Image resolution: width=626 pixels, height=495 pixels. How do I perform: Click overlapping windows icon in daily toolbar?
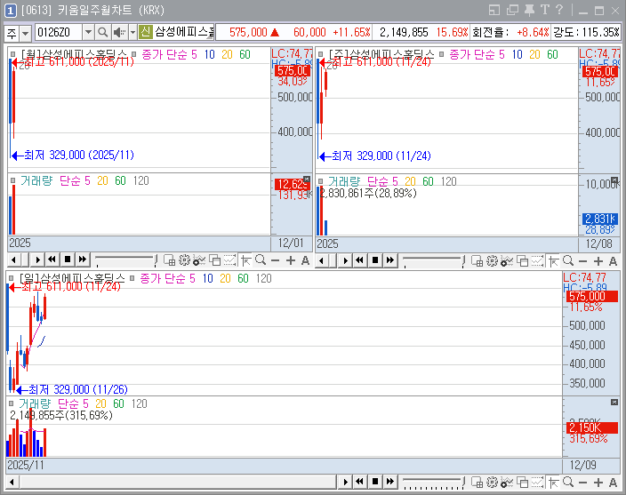tap(523, 483)
